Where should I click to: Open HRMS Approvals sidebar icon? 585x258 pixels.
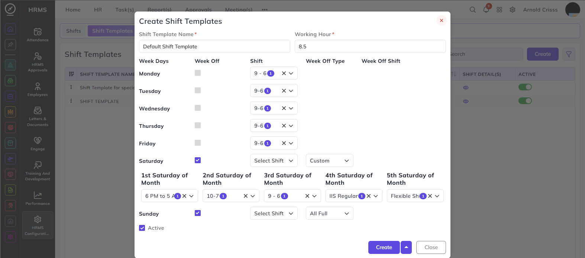coord(38,62)
